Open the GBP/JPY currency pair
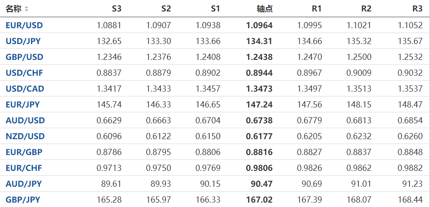This screenshot has height=207, width=430. click(x=23, y=200)
